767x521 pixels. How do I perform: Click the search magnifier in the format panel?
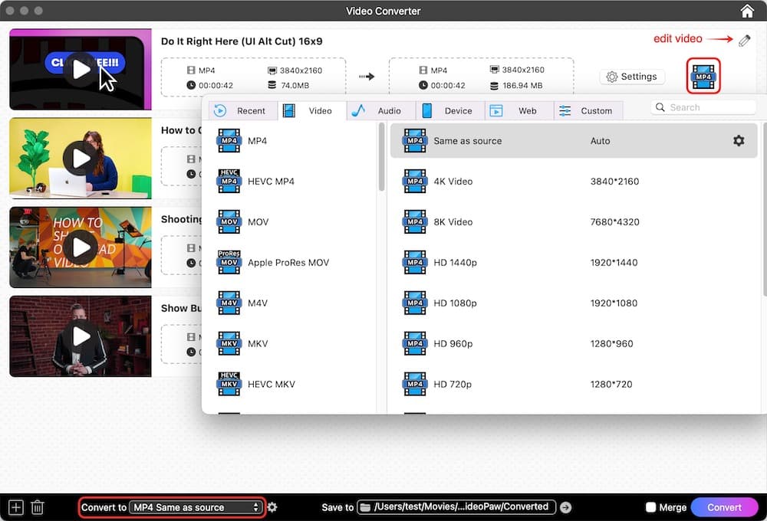pyautogui.click(x=660, y=106)
